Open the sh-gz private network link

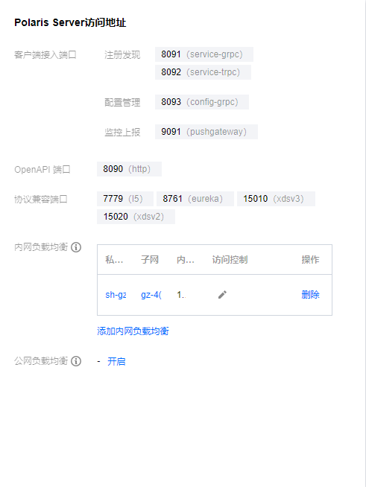tap(116, 294)
